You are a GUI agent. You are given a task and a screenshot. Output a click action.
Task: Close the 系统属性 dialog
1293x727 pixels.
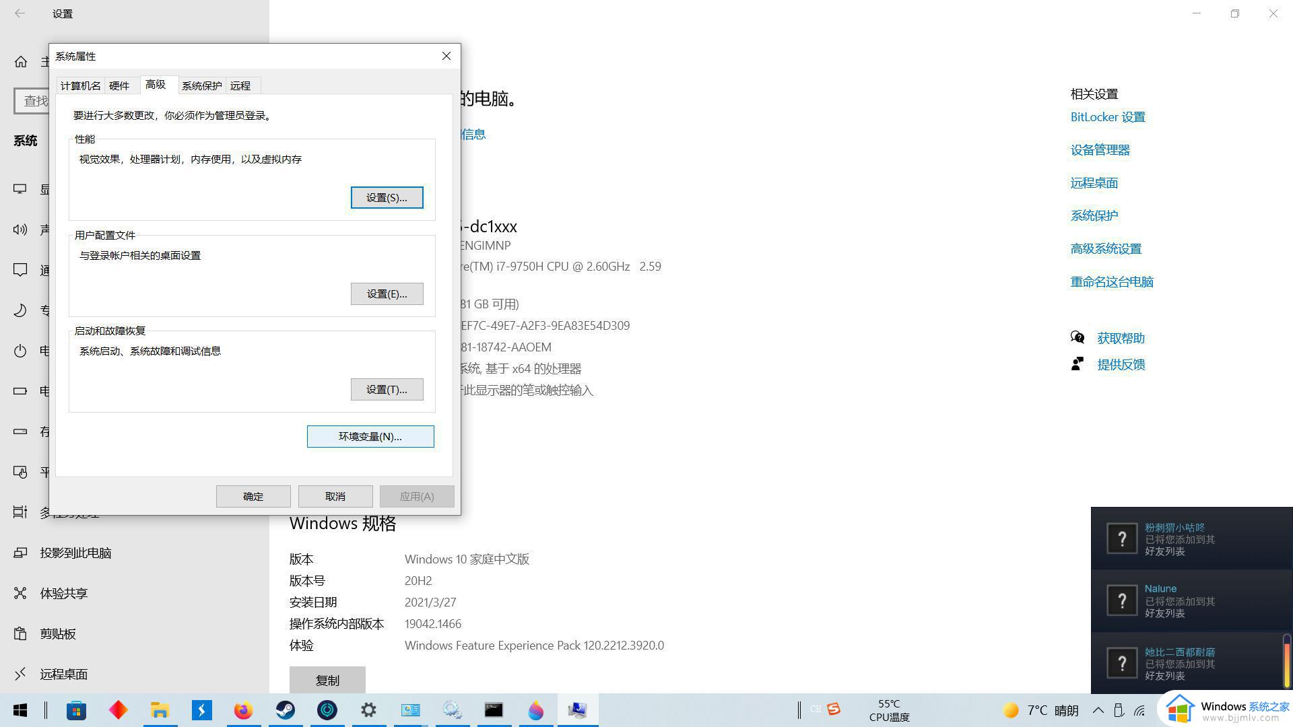click(x=446, y=56)
